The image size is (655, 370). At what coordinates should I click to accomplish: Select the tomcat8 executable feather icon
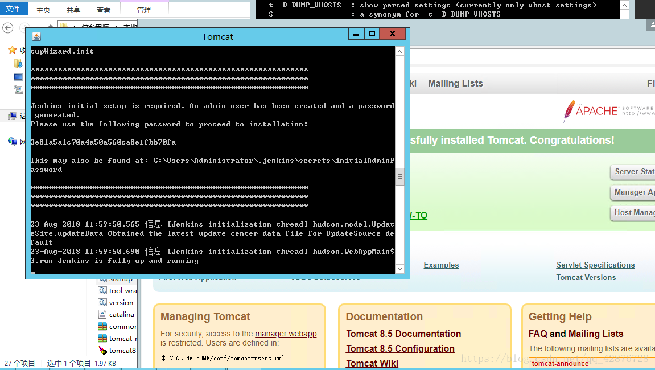click(102, 350)
